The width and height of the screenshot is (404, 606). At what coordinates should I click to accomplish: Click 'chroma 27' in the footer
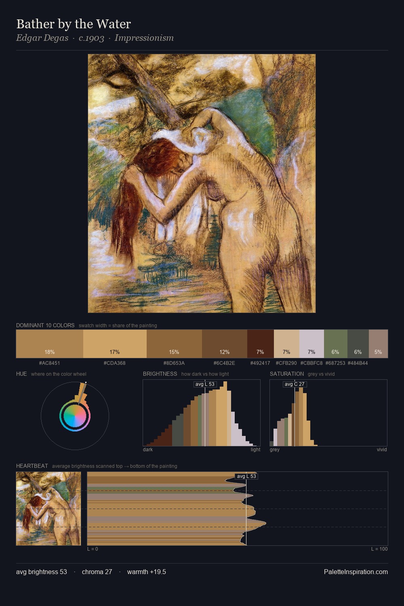coord(97,572)
